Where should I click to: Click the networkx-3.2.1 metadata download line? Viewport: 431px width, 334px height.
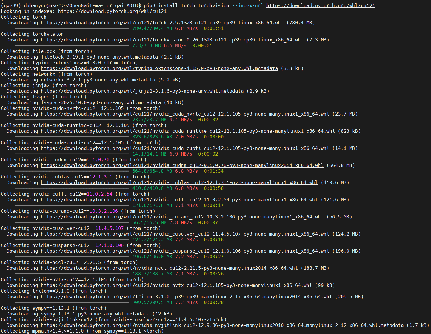[93, 80]
